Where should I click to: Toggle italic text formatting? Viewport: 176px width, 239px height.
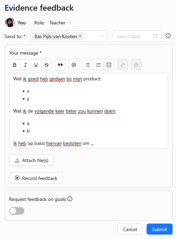point(25,65)
